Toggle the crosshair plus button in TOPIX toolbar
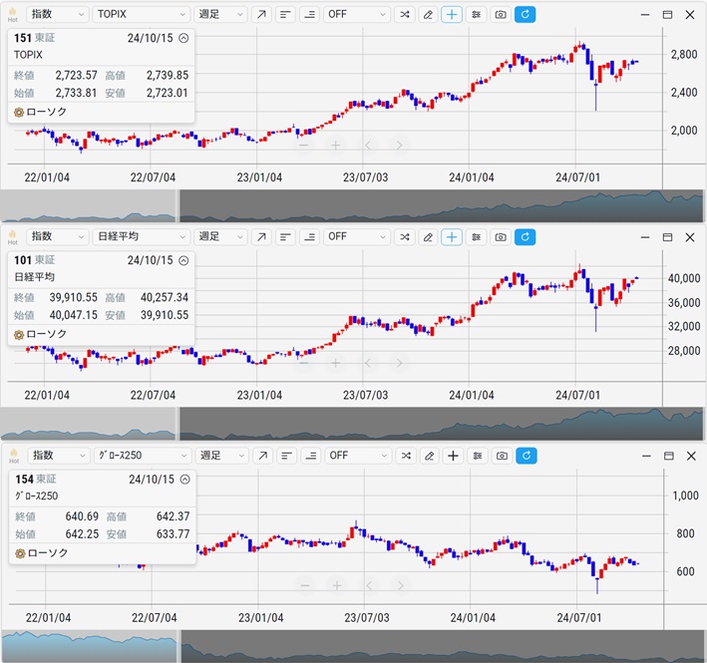The height and width of the screenshot is (663, 707). click(452, 15)
